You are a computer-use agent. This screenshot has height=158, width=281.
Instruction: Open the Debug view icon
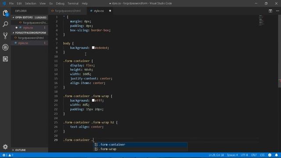pyautogui.click(x=5, y=47)
